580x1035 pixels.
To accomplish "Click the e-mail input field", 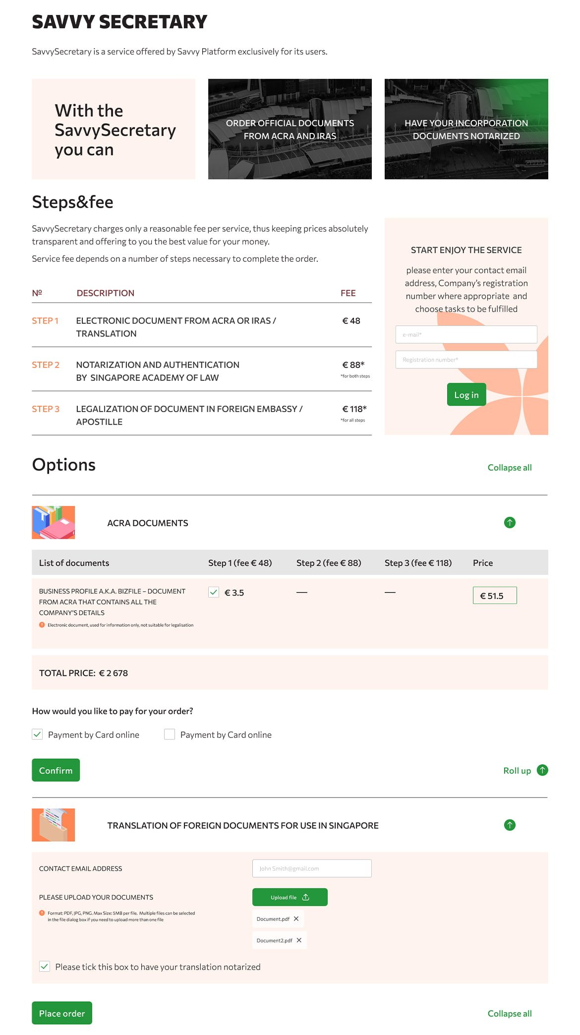I will tap(466, 335).
